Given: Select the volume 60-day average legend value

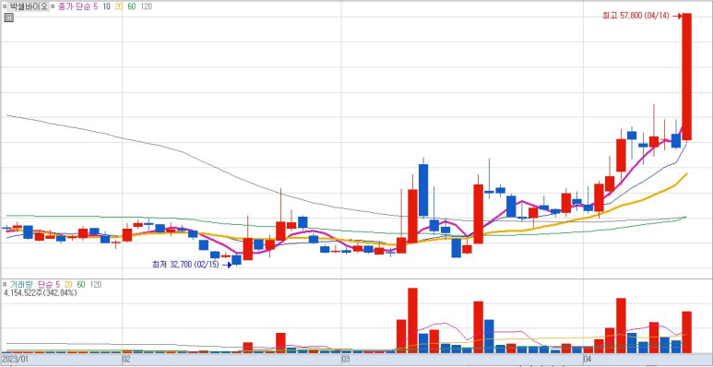Looking at the screenshot, I should pos(81,284).
